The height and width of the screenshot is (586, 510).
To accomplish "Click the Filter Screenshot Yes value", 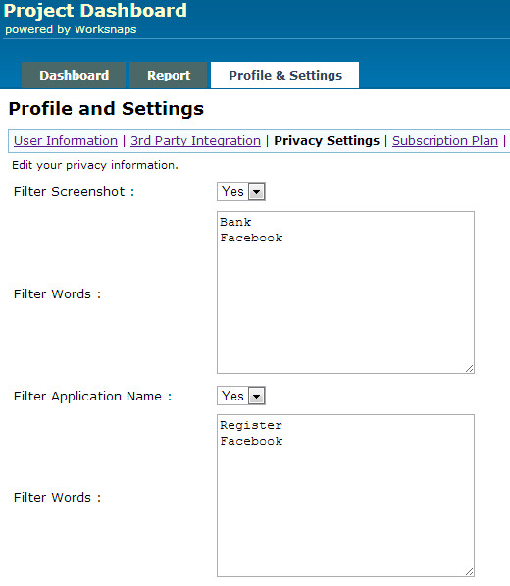I will [232, 191].
